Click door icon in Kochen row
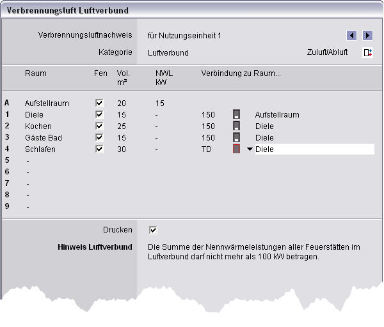This screenshot has height=327, width=384. pyautogui.click(x=236, y=126)
